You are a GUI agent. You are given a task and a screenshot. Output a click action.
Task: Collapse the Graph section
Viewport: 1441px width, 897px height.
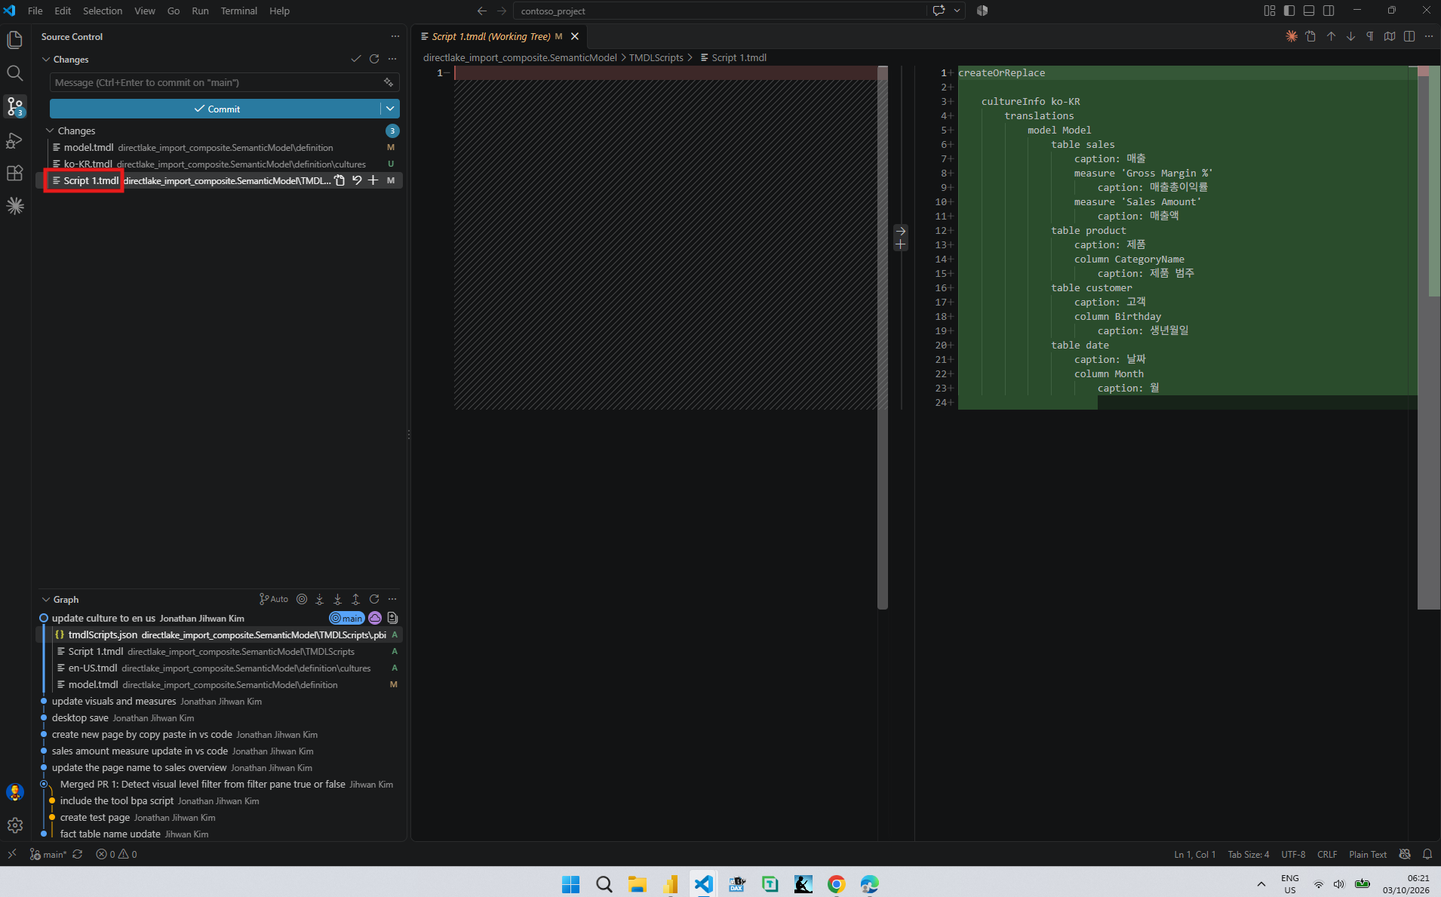(66, 599)
